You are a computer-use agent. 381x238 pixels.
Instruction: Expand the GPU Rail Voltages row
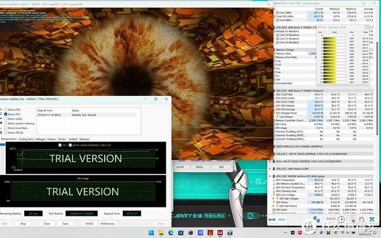point(274,199)
